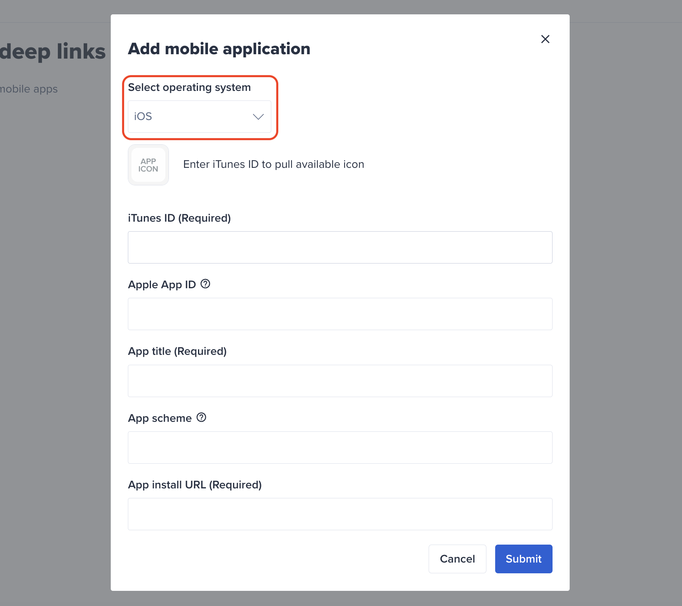Image resolution: width=682 pixels, height=606 pixels.
Task: Expand the Select operating system combo box
Action: click(x=199, y=116)
